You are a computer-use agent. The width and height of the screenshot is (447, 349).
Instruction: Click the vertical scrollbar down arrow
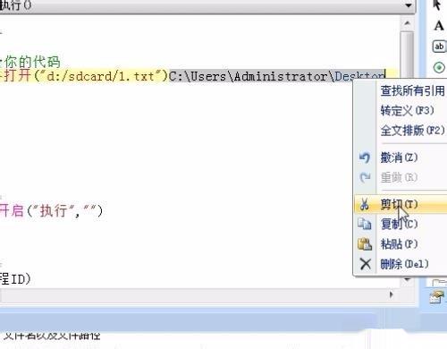(x=408, y=280)
